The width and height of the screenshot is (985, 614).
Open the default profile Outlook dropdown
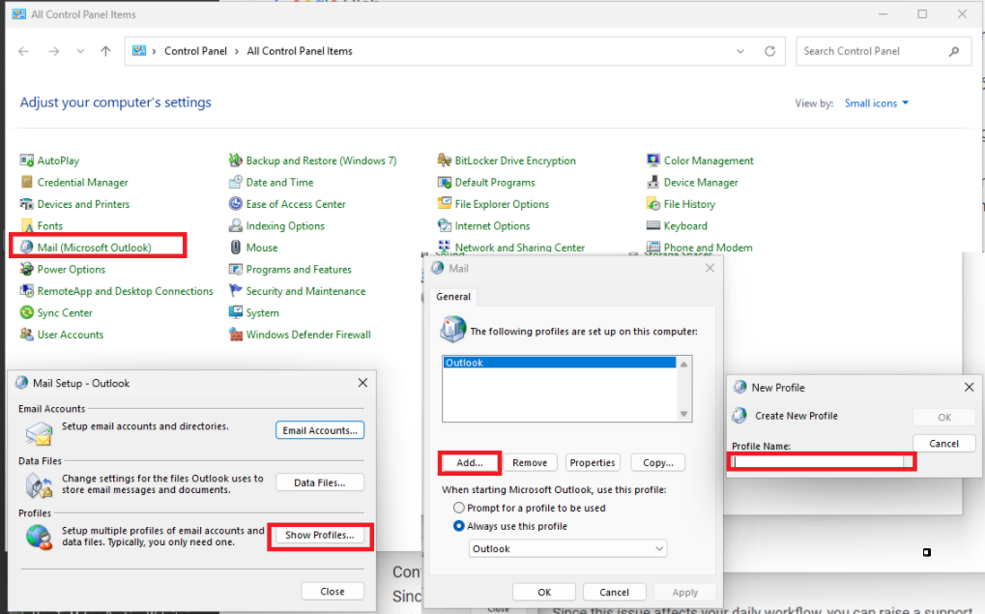pyautogui.click(x=567, y=548)
